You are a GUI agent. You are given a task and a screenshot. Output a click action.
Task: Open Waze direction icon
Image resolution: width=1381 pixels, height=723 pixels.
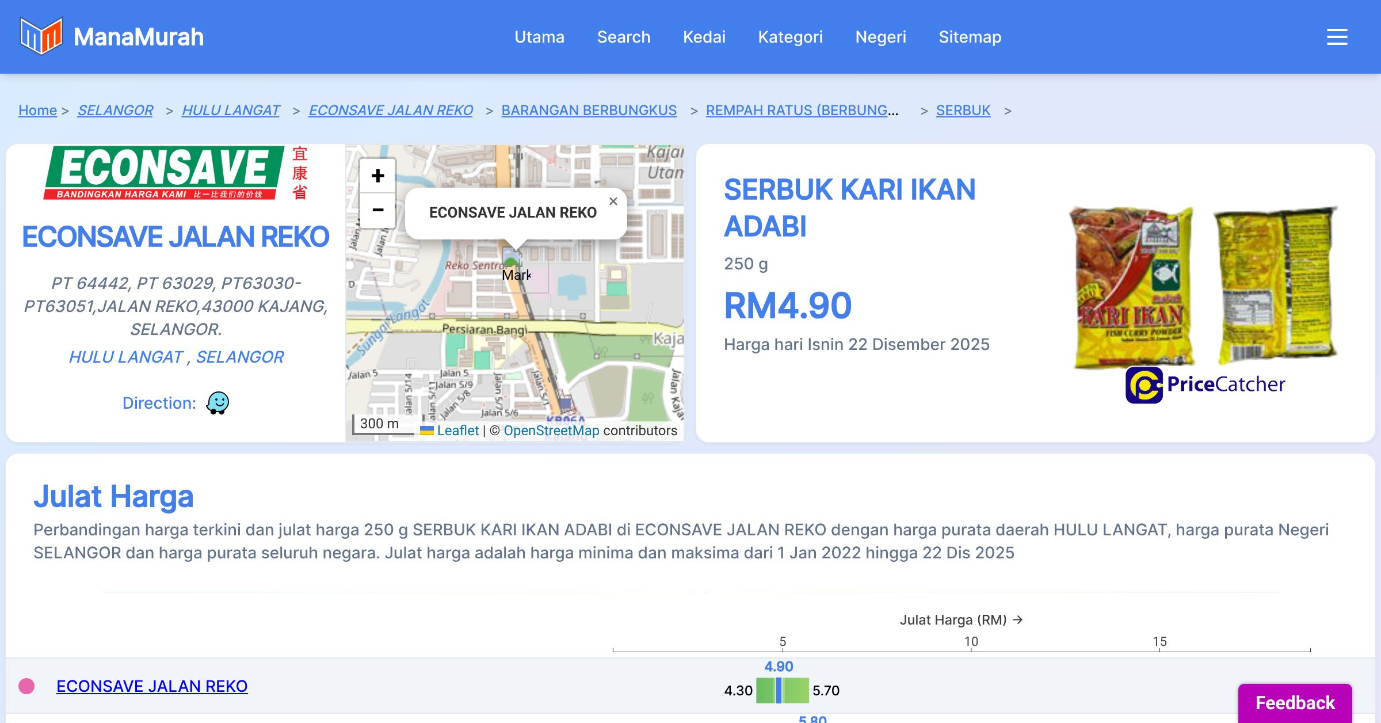[x=218, y=403]
